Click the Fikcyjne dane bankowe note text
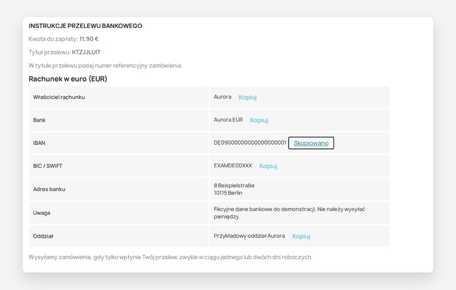Screen dimensions: 456x290 290,213
